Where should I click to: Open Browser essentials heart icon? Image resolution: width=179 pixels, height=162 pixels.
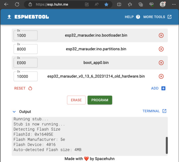click(x=151, y=4)
